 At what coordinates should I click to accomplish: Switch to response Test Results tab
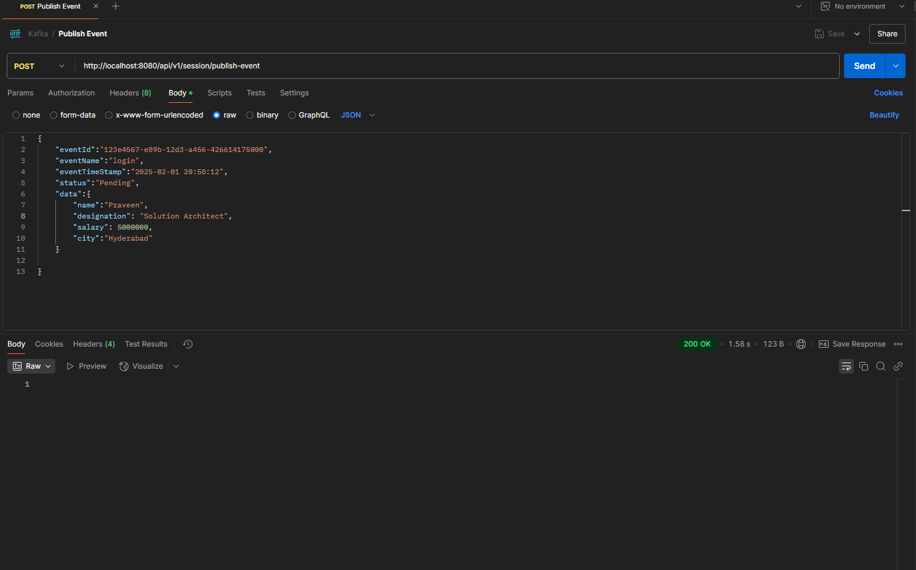[x=146, y=344]
